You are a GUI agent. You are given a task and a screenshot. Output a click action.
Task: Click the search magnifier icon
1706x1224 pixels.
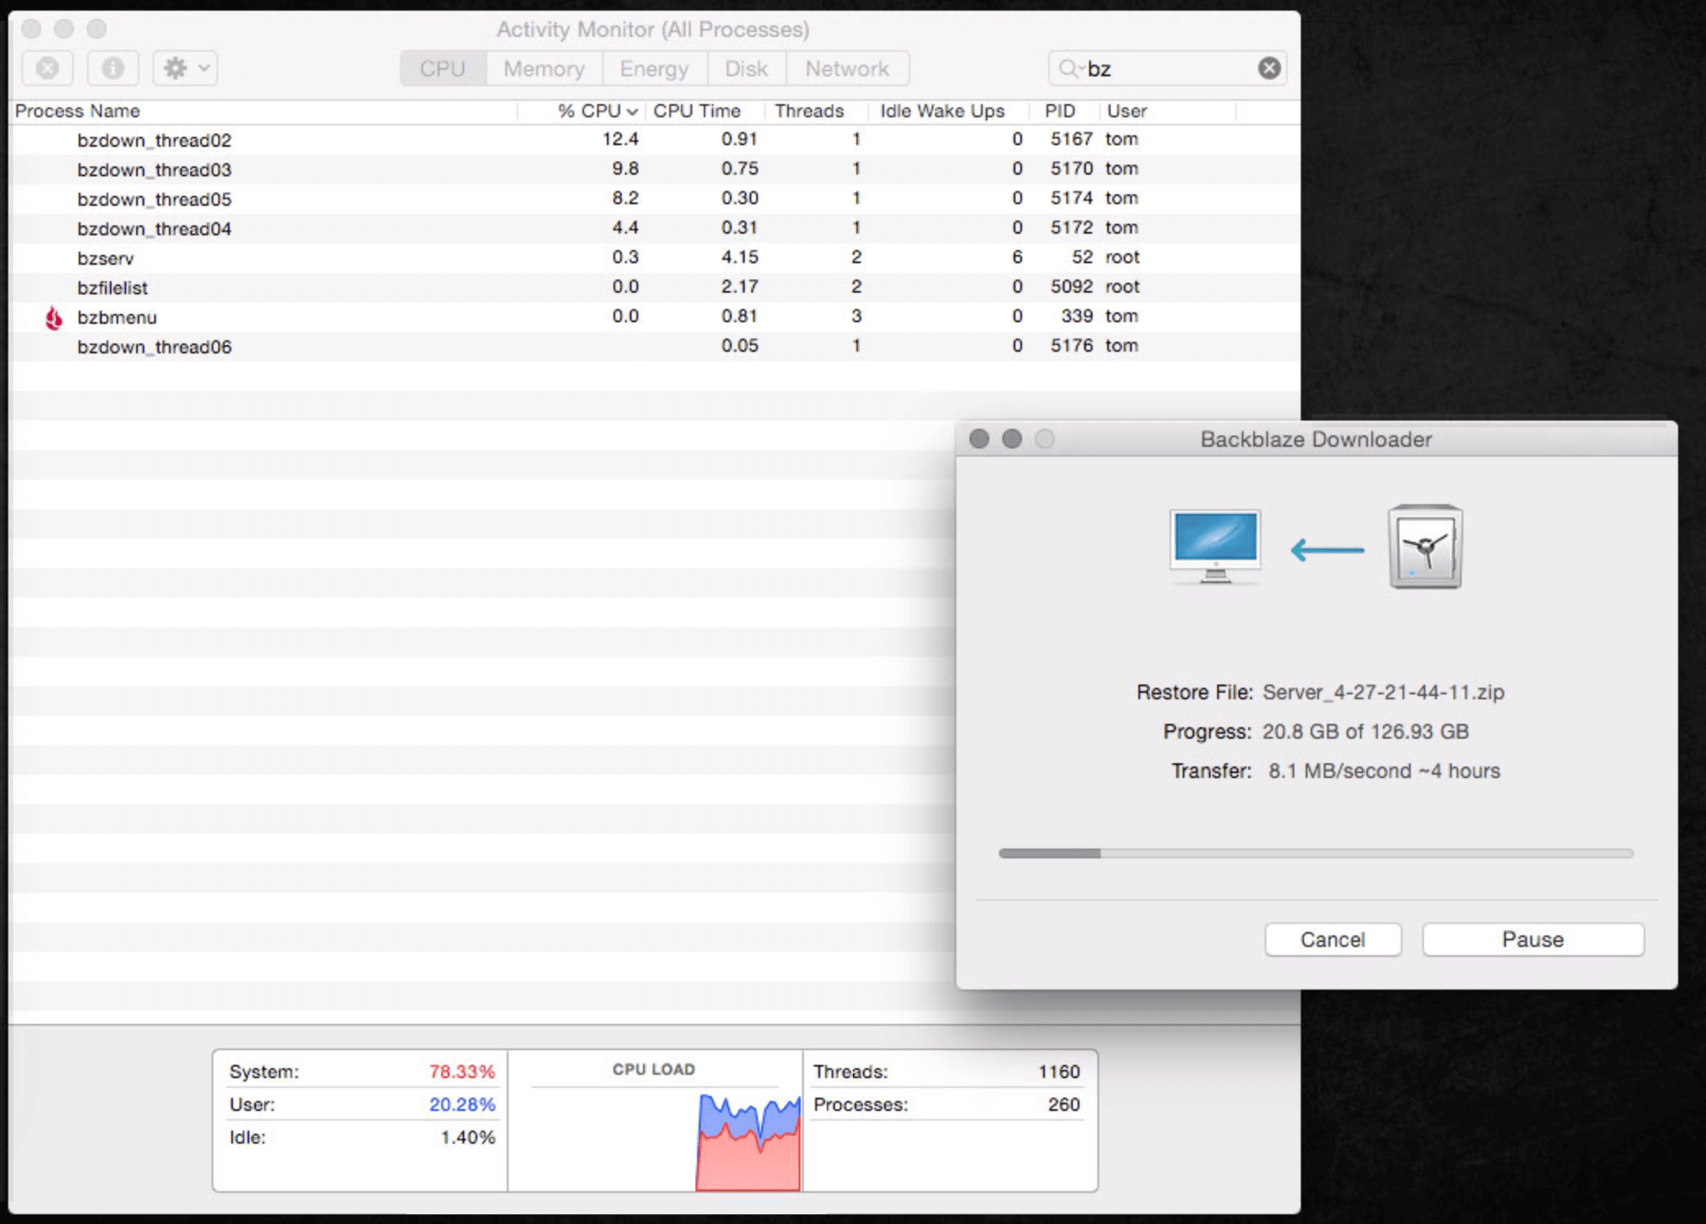(x=1069, y=68)
